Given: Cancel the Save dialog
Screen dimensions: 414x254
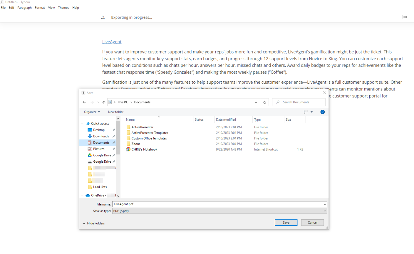Looking at the screenshot, I should [313, 222].
